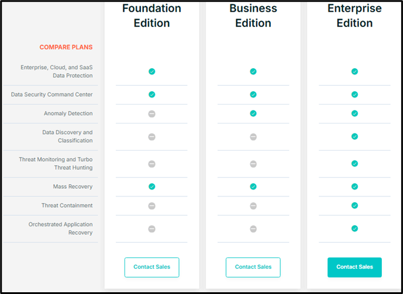Click the COMPARE PLANS heading

pyautogui.click(x=66, y=47)
